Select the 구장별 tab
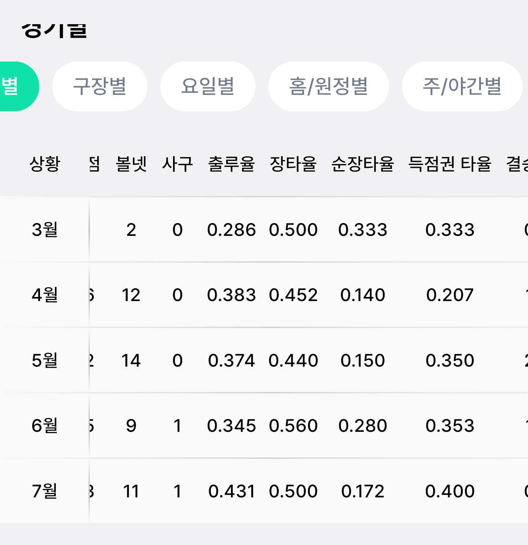The height and width of the screenshot is (545, 528). click(100, 86)
